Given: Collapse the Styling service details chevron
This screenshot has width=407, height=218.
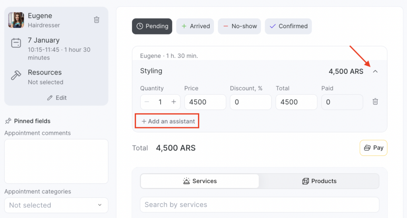Looking at the screenshot, I should point(375,72).
